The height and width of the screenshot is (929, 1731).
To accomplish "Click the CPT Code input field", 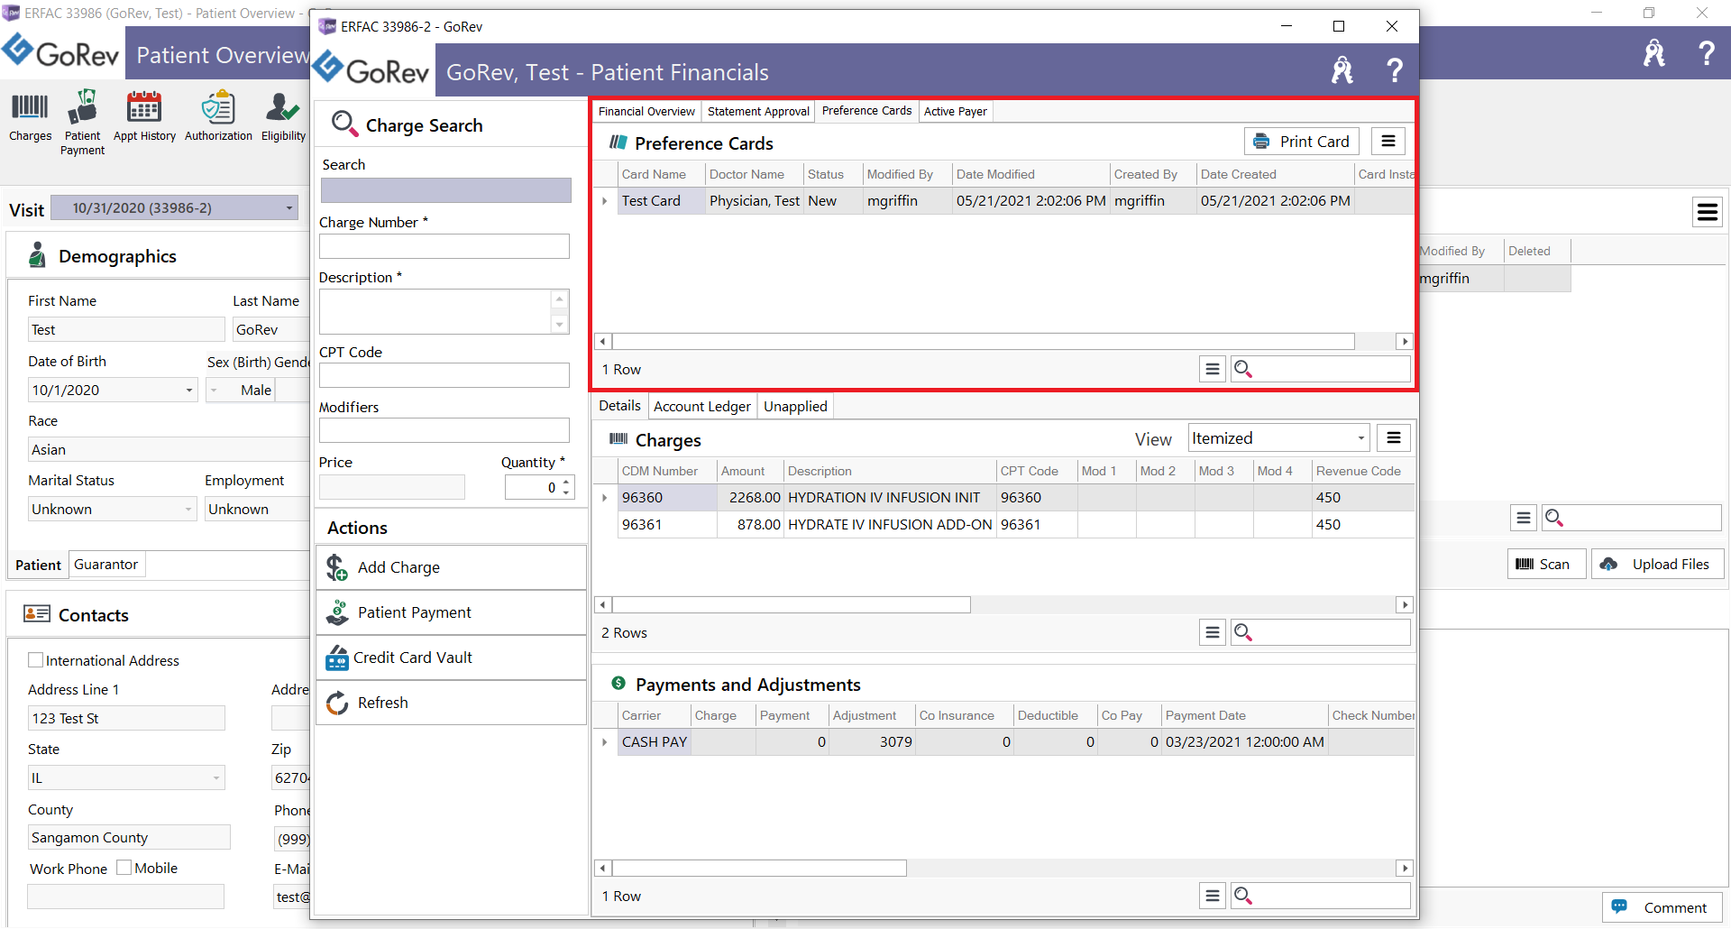I will click(444, 376).
